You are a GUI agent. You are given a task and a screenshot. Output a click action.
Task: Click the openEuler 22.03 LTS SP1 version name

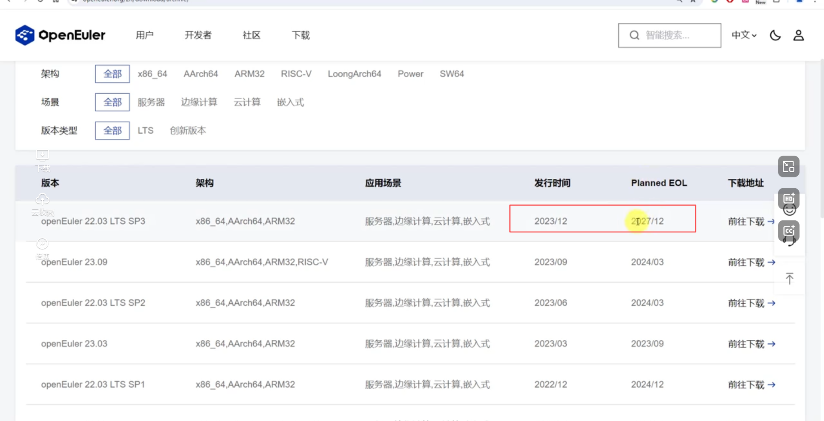click(93, 384)
